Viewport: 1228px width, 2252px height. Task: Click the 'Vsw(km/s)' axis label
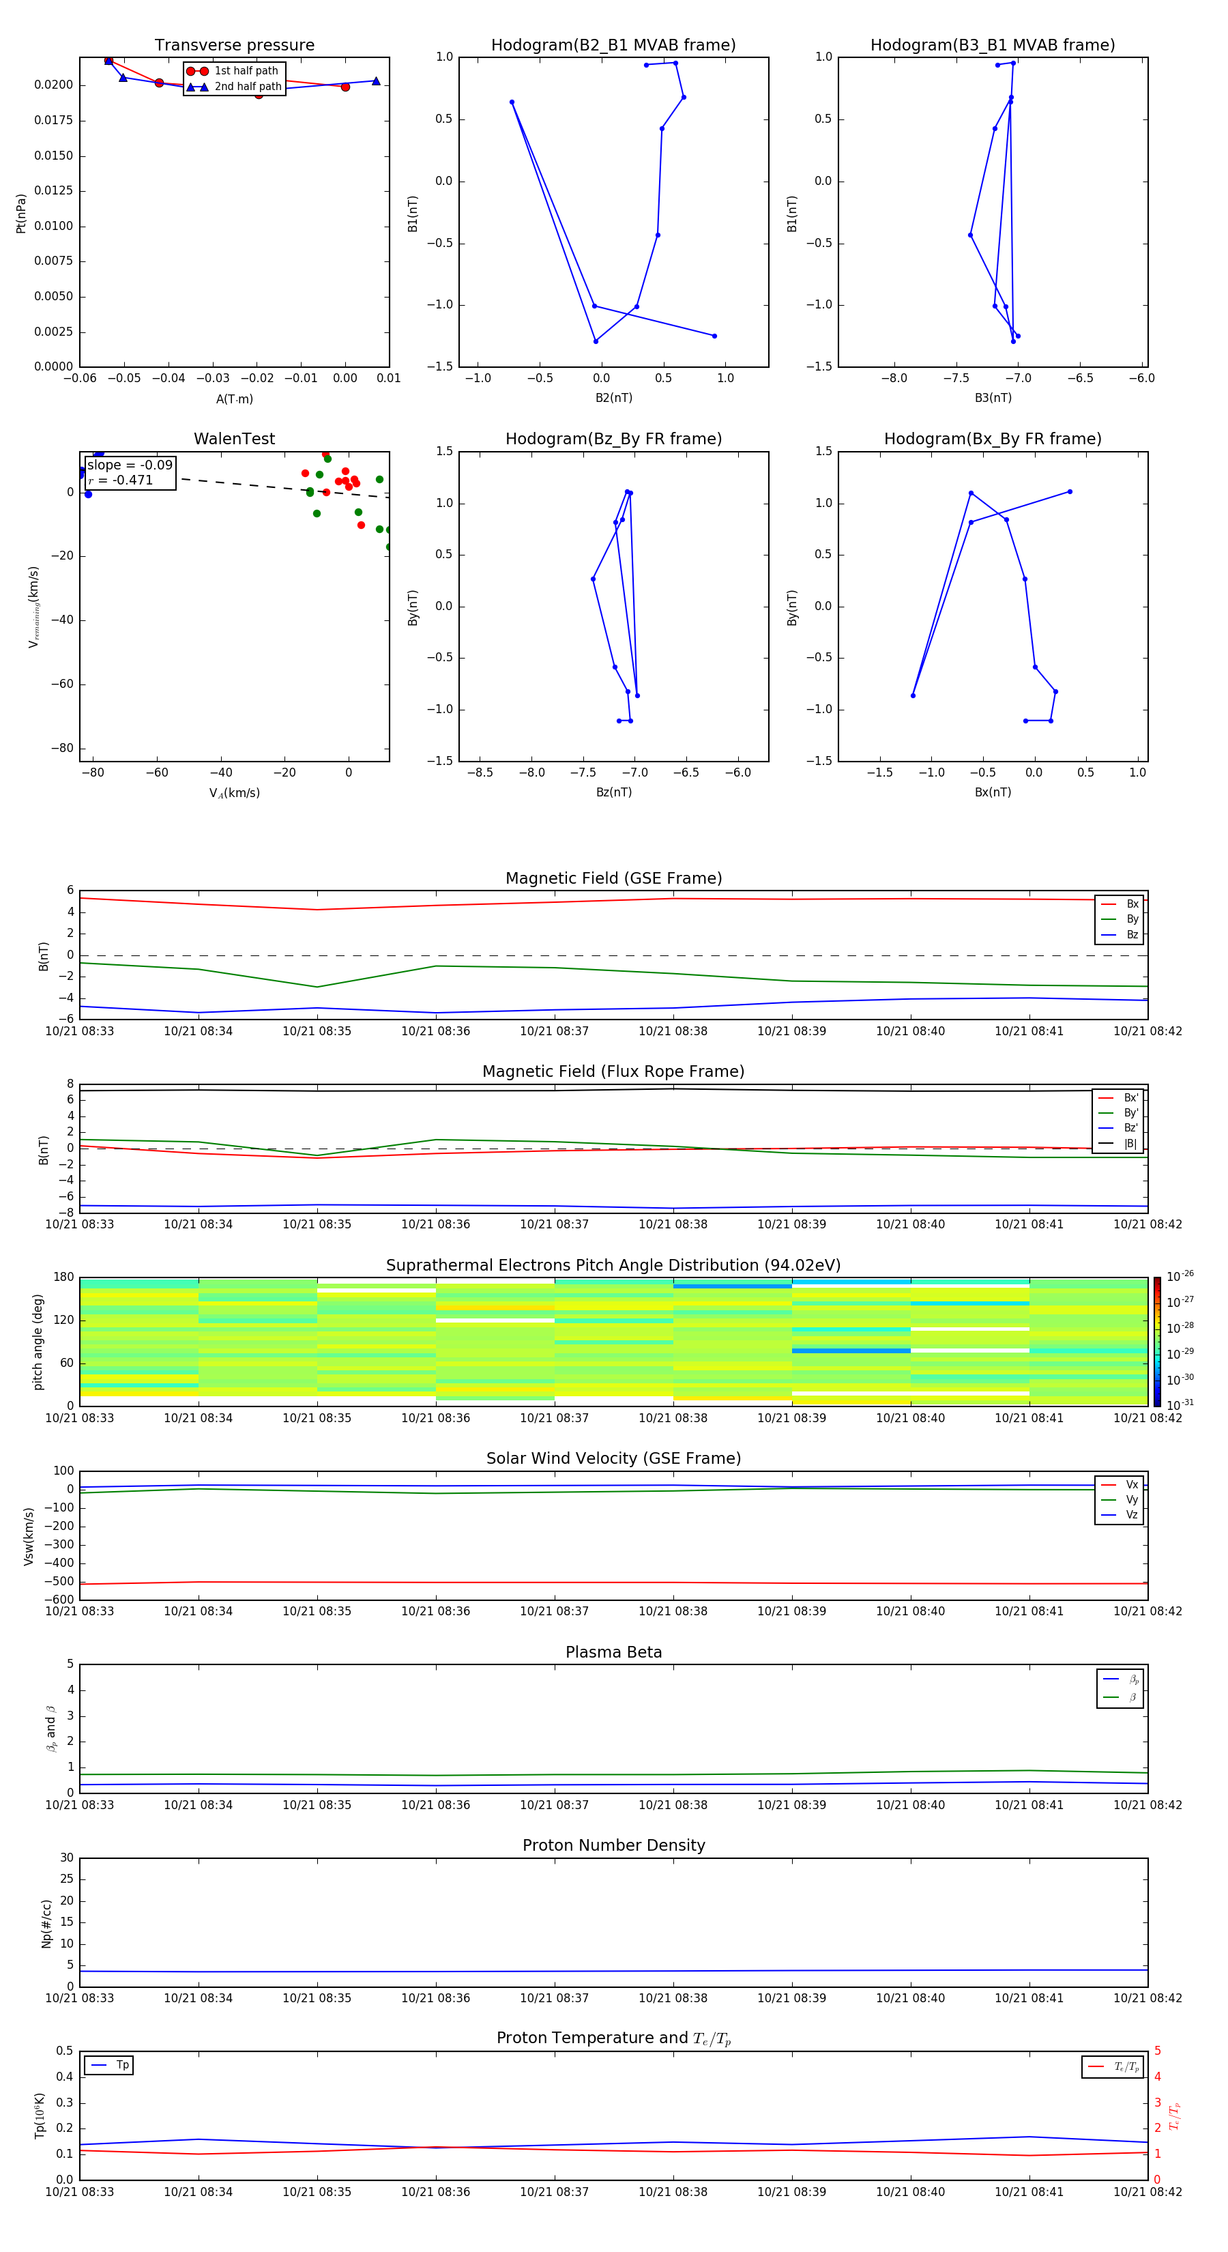click(x=29, y=1536)
